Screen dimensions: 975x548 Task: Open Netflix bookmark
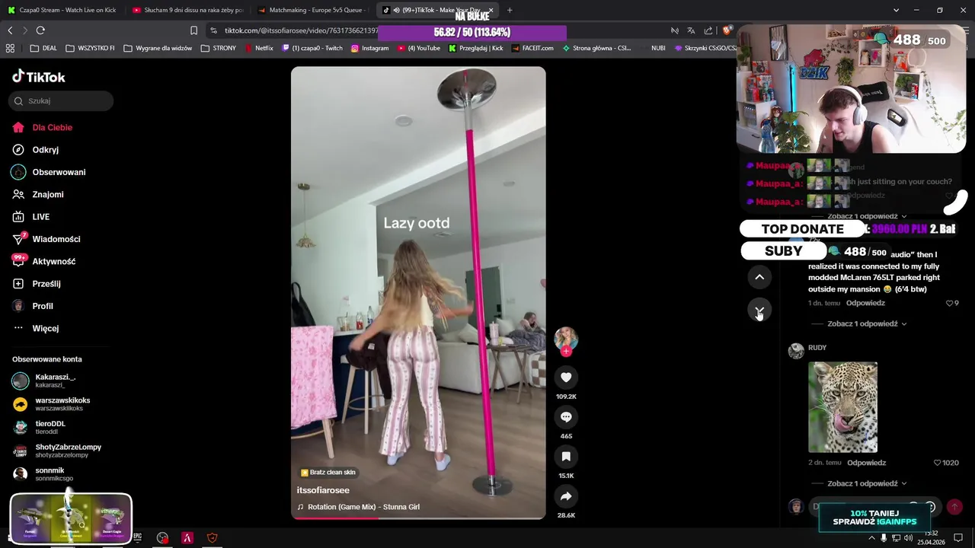coord(258,48)
